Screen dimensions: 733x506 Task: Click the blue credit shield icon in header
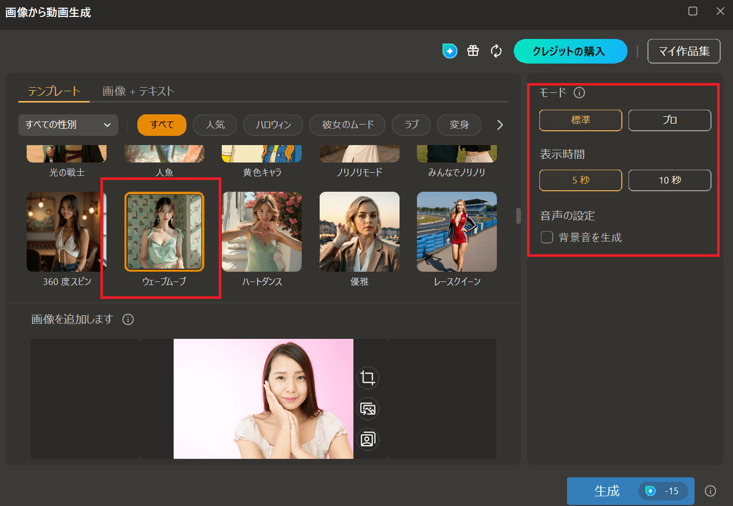pos(450,51)
